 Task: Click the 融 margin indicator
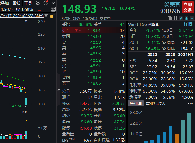[x=175, y=18]
